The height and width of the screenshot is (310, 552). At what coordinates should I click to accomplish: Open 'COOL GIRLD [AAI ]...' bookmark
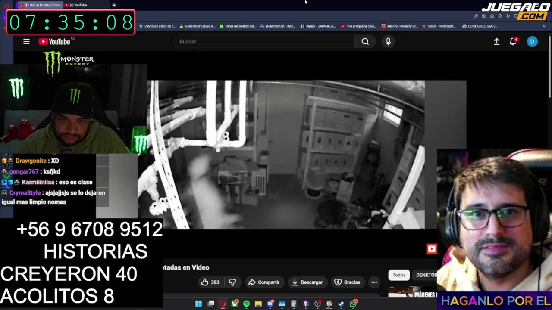[480, 26]
